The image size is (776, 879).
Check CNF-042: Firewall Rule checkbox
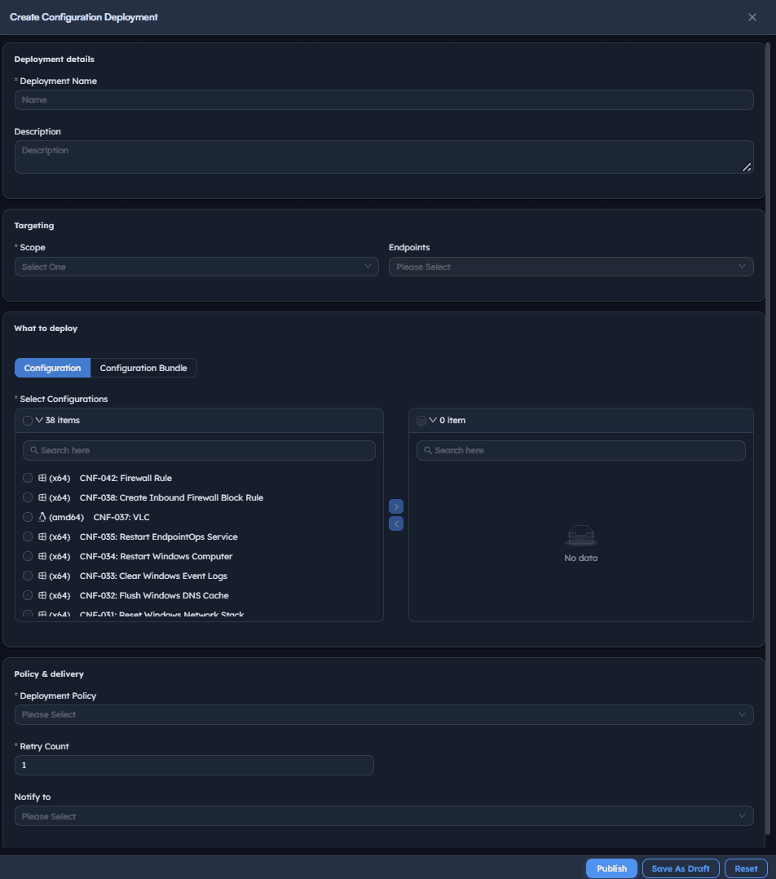click(x=28, y=478)
